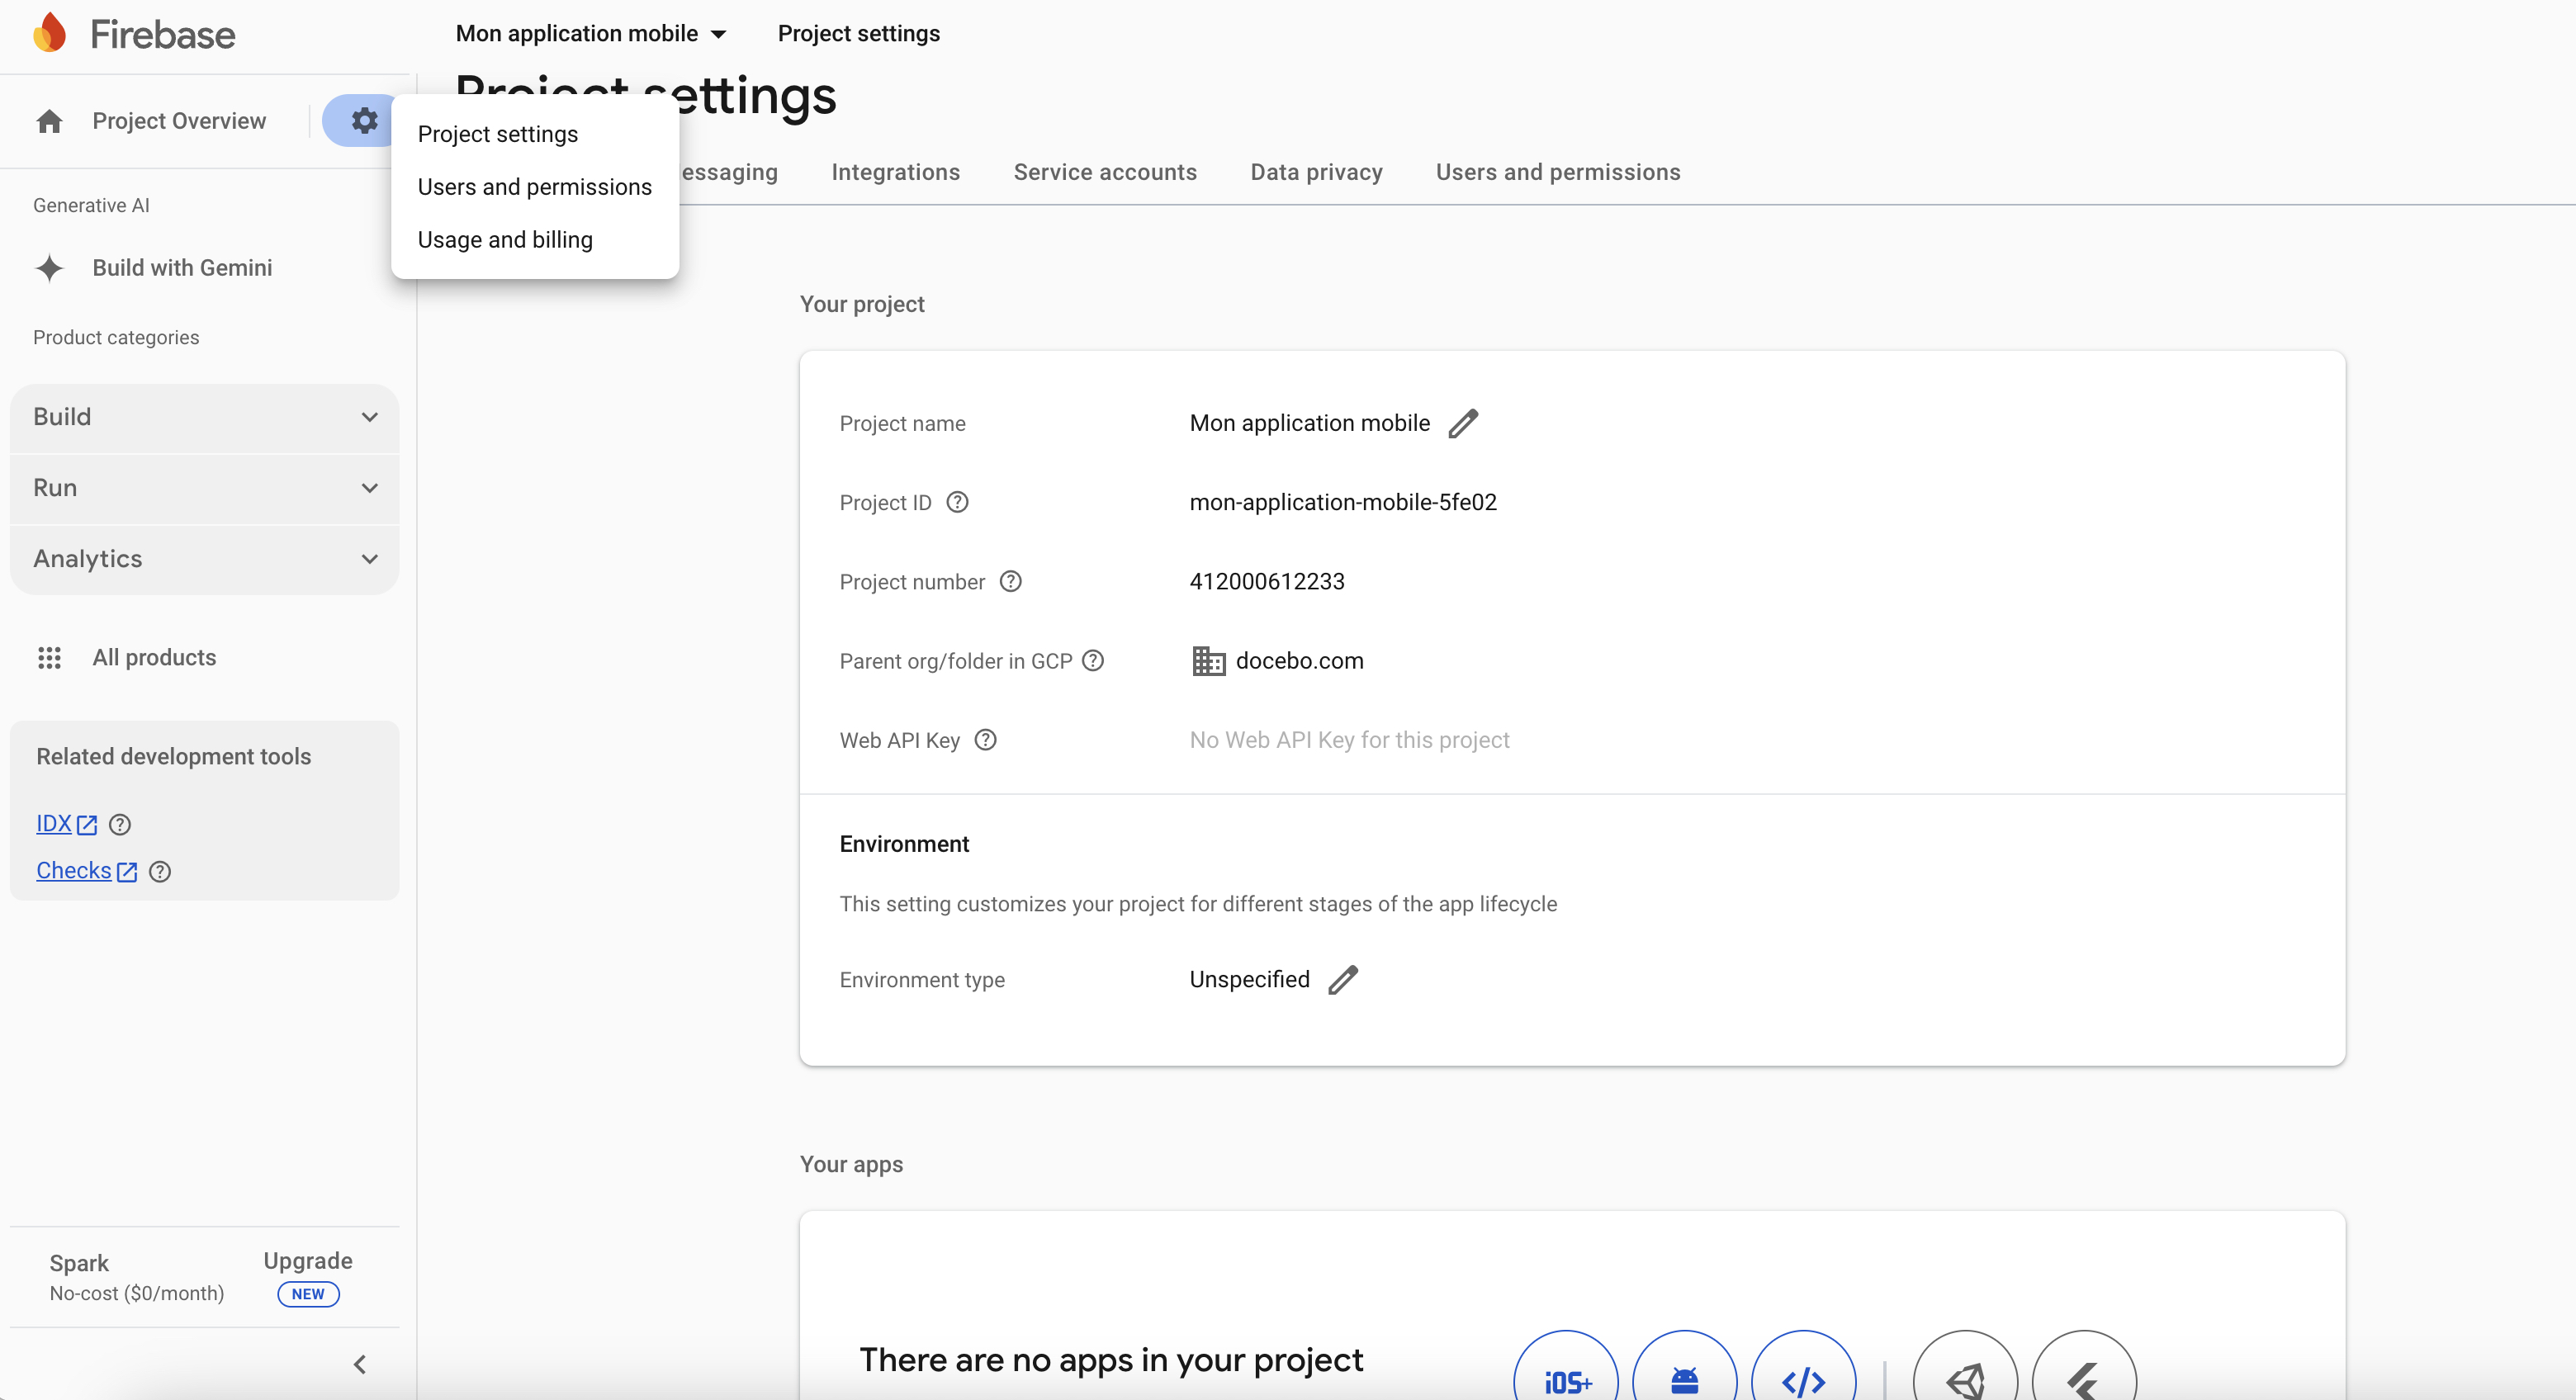Select the Android app icon
2576x1400 pixels.
pyautogui.click(x=1684, y=1380)
